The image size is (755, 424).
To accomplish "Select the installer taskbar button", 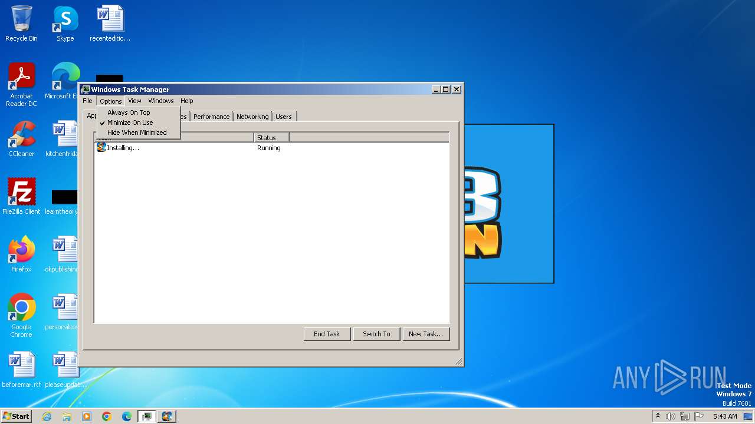I will pyautogui.click(x=167, y=416).
